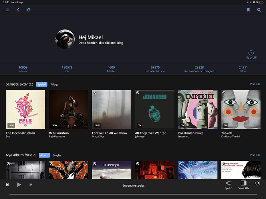The width and height of the screenshot is (266, 199).
Task: Skip to next track
Action: point(31,185)
